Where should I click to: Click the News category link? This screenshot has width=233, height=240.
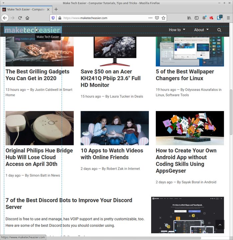(56, 175)
